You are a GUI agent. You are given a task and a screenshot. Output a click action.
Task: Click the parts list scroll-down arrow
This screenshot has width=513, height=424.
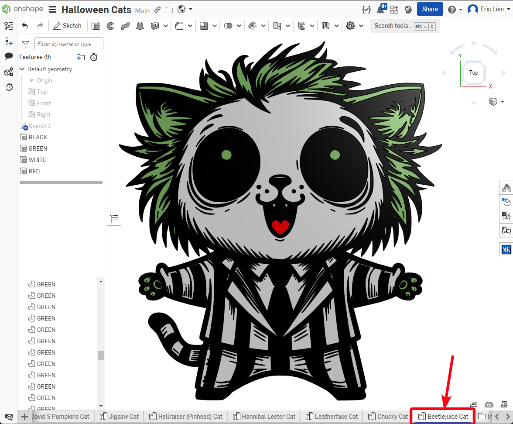(x=101, y=406)
